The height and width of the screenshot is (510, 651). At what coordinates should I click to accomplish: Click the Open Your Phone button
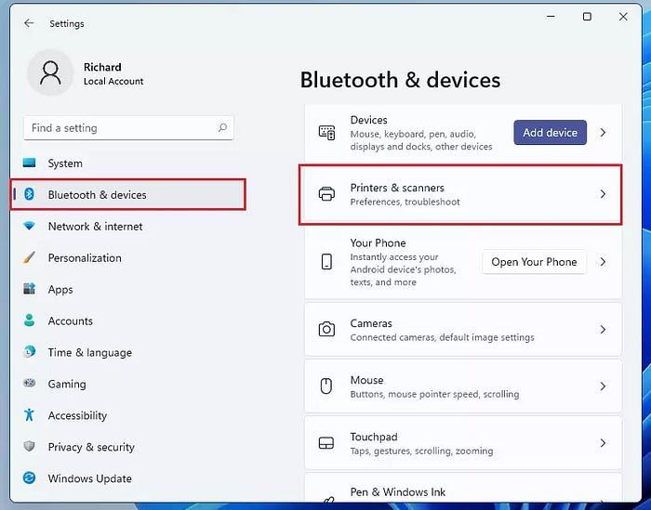[x=535, y=262]
